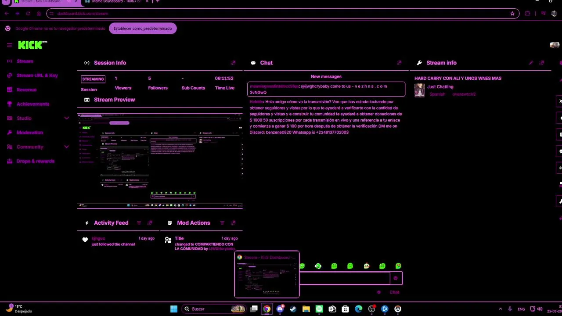Viewport: 562px width, 316px height.
Task: Click the browser home button
Action: coord(39,14)
